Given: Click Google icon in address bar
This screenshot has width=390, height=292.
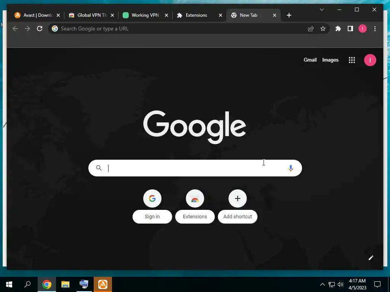Looking at the screenshot, I should 55,29.
